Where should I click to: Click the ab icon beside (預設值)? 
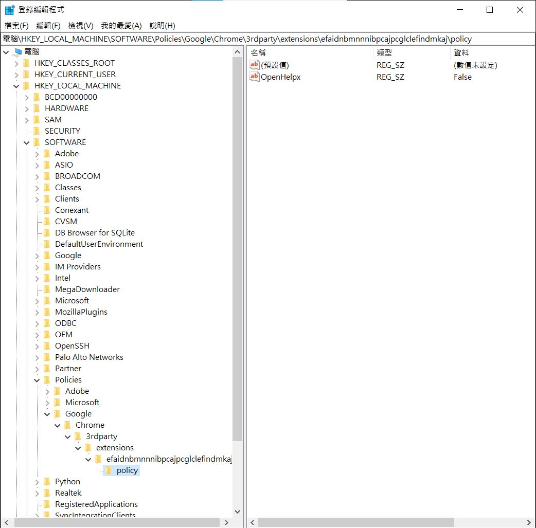point(254,65)
